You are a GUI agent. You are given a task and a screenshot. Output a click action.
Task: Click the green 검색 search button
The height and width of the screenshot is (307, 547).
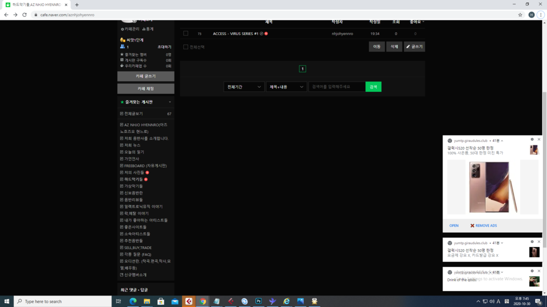(x=373, y=87)
